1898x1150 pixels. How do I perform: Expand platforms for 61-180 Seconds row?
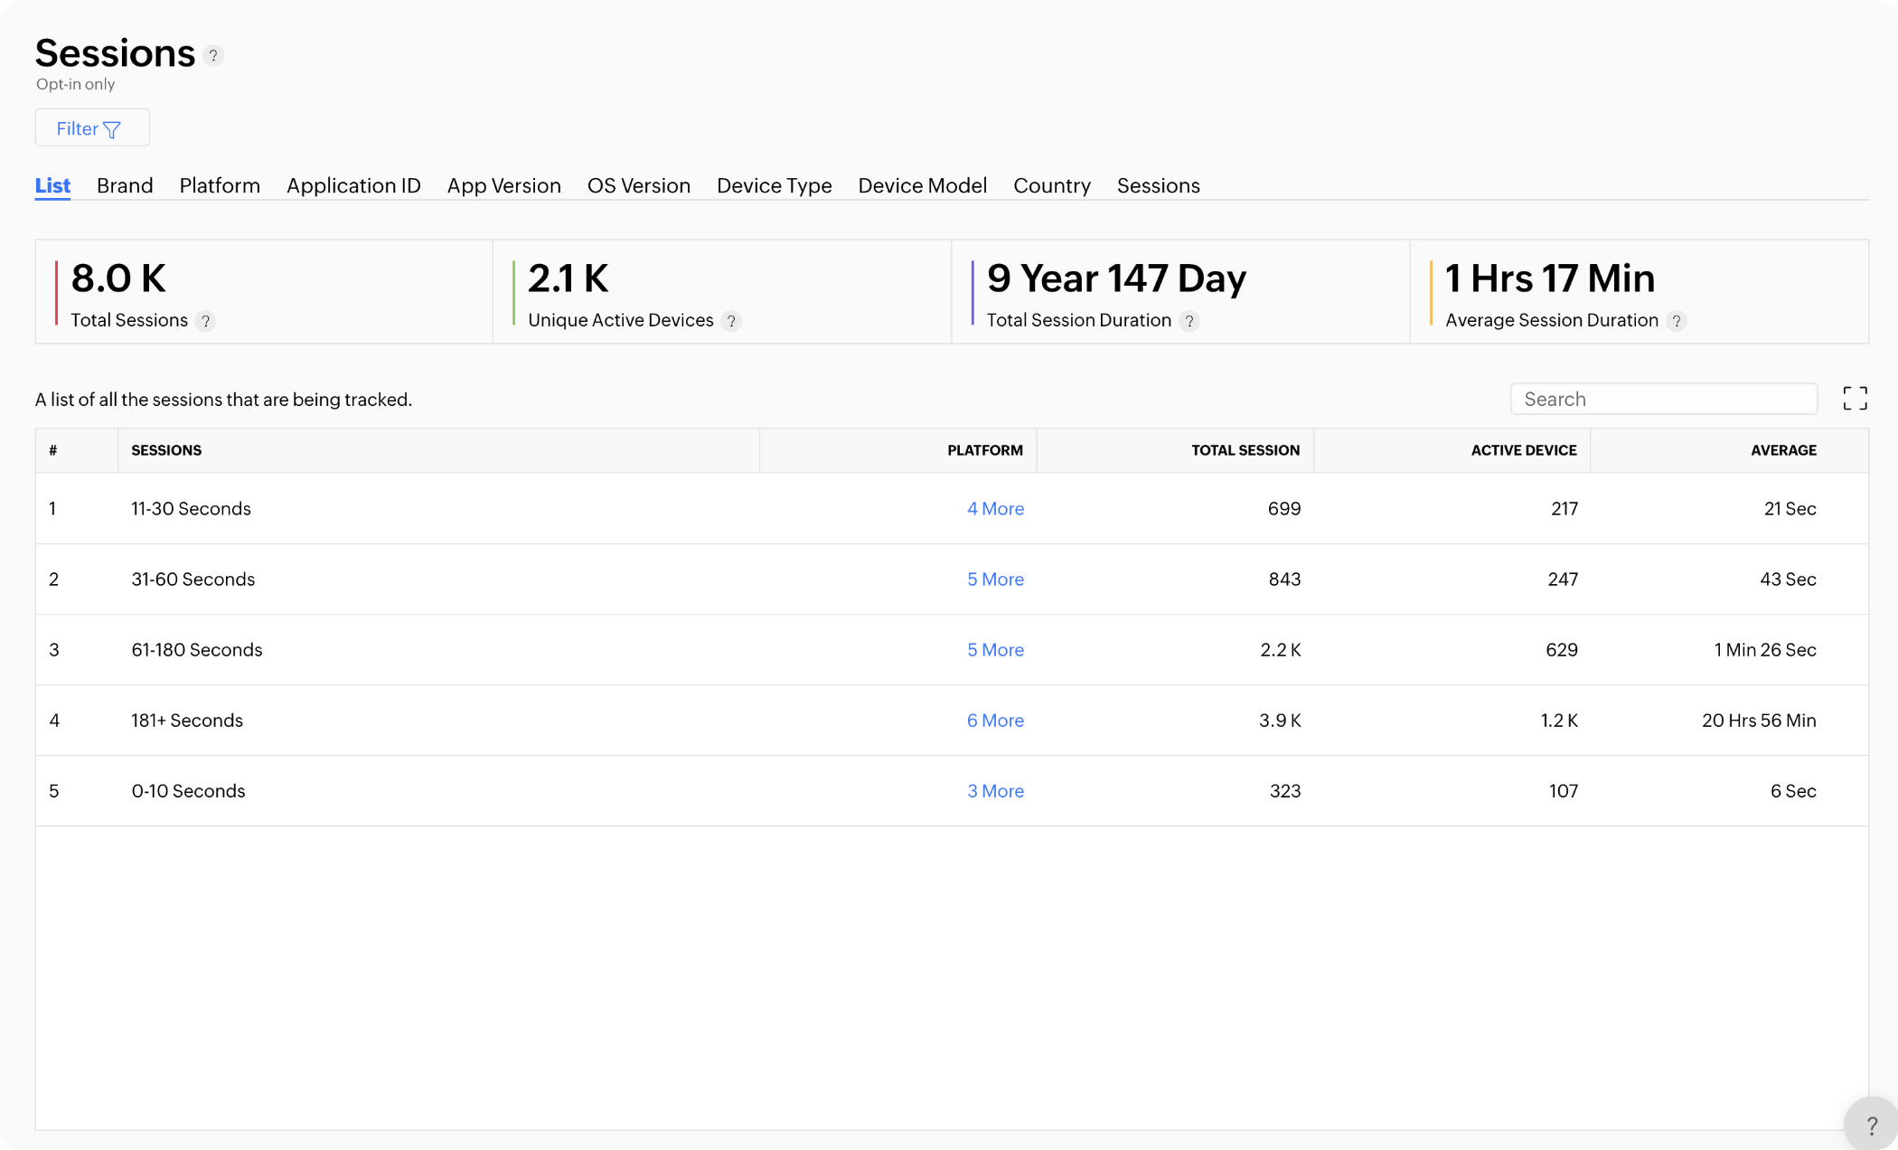point(995,649)
